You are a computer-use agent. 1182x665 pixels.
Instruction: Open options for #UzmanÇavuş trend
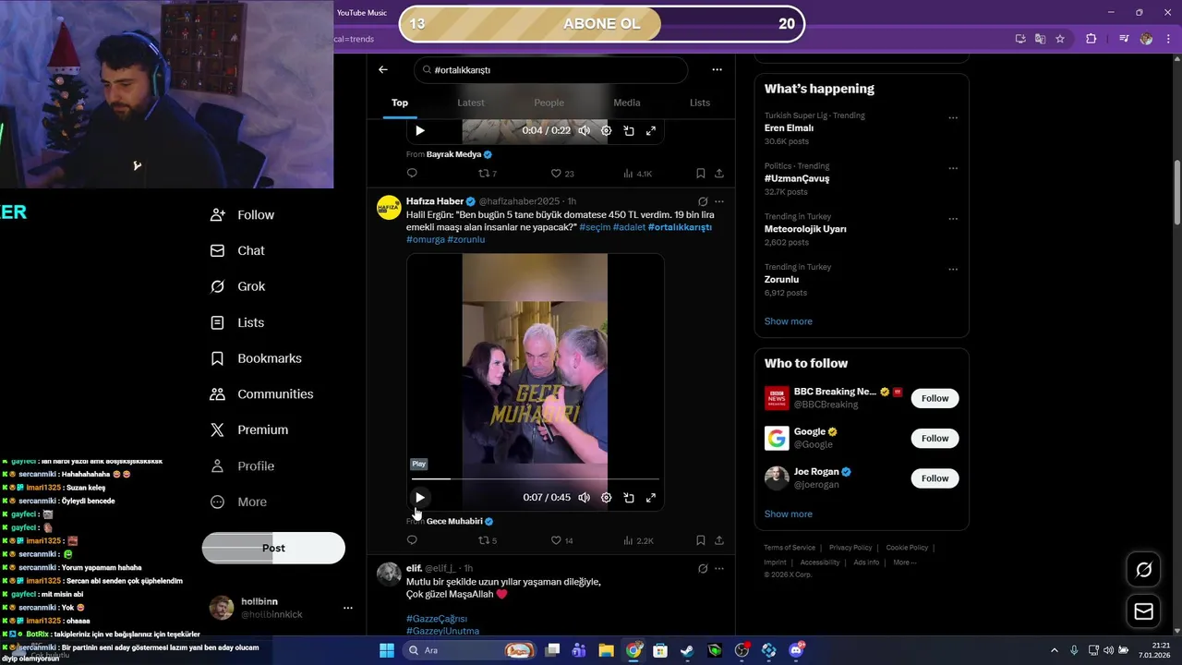tap(953, 168)
